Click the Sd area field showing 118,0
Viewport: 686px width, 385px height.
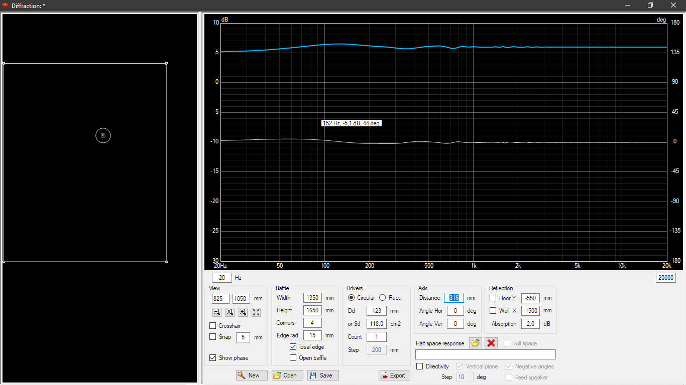click(x=377, y=324)
